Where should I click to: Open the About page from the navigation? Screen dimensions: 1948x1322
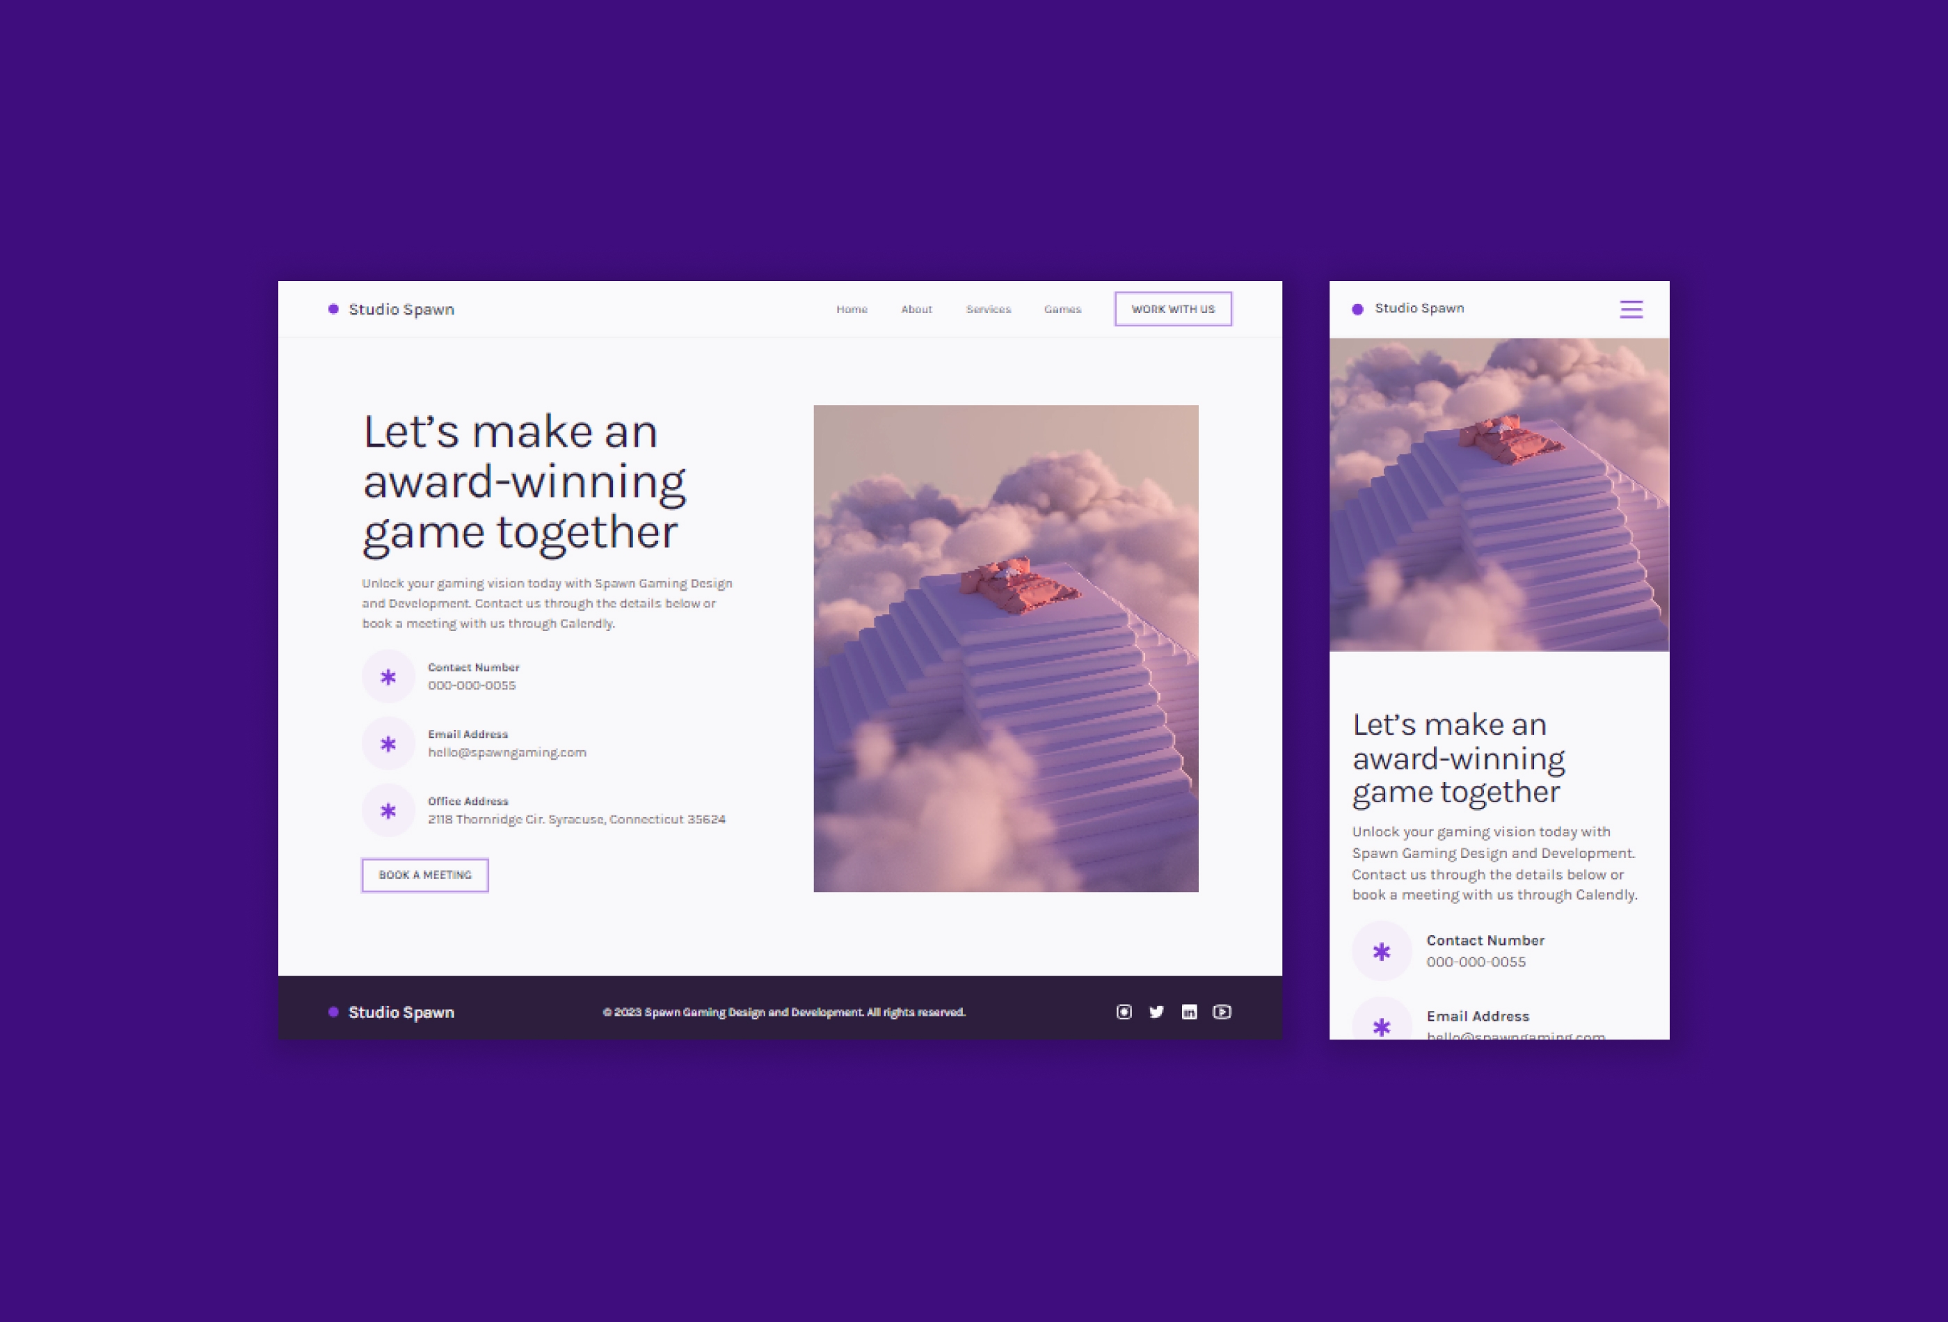pyautogui.click(x=916, y=310)
